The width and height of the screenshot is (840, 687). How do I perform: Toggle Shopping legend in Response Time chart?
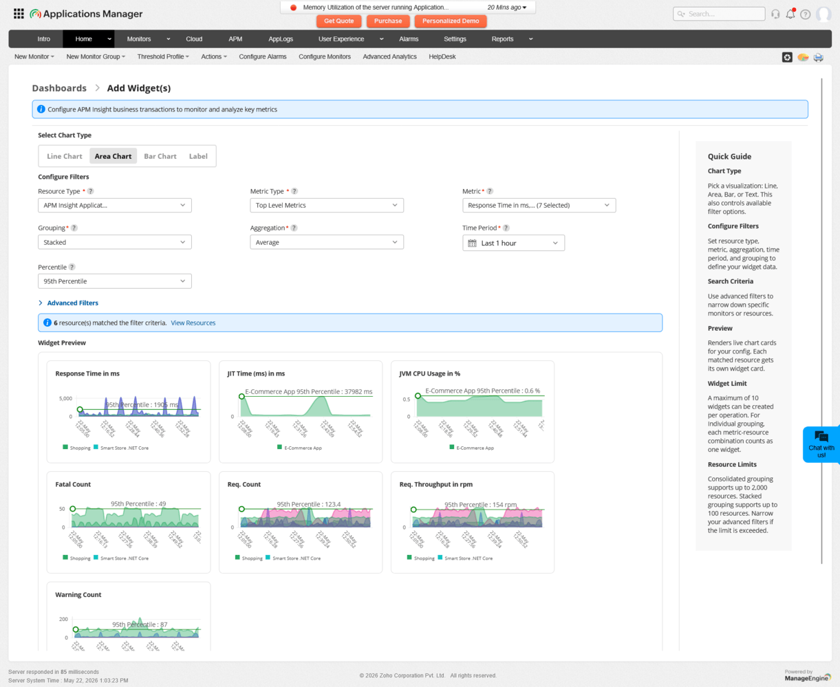point(76,448)
